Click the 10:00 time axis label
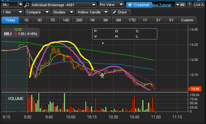 70,117
